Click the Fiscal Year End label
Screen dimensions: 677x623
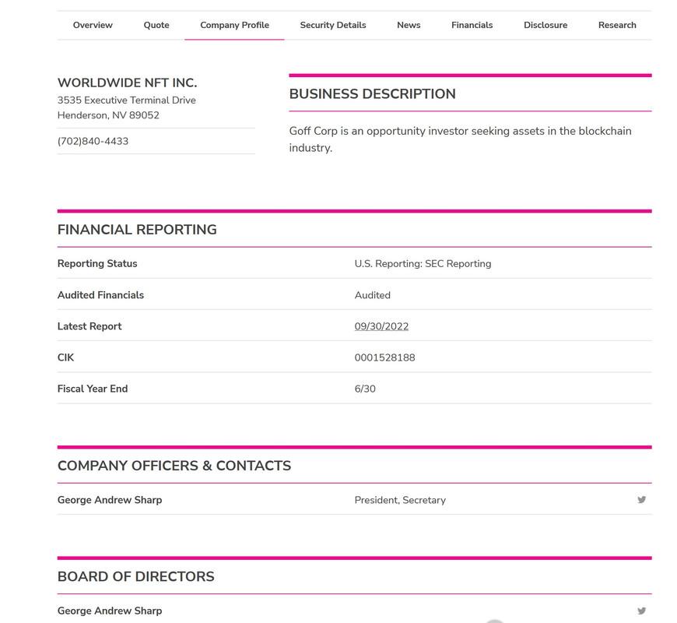[x=93, y=389]
